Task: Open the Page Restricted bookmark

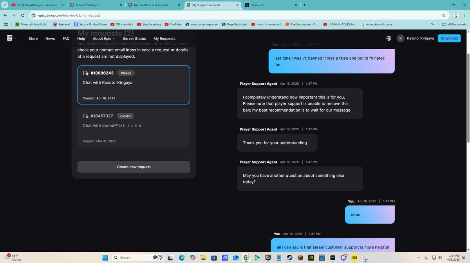Action: point(234,24)
